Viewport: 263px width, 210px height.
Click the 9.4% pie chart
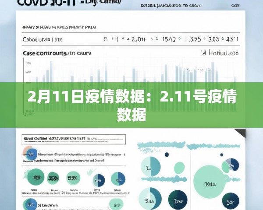point(150,199)
